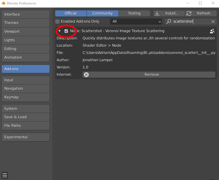This screenshot has height=180, width=219.
Task: Go to System preferences
Action: pos(25,109)
